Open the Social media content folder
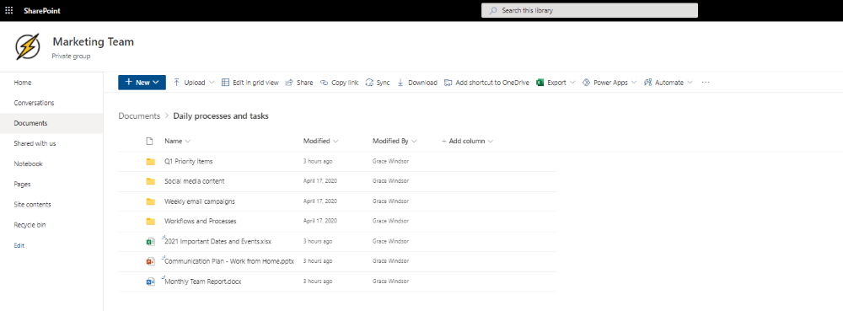 pos(195,181)
